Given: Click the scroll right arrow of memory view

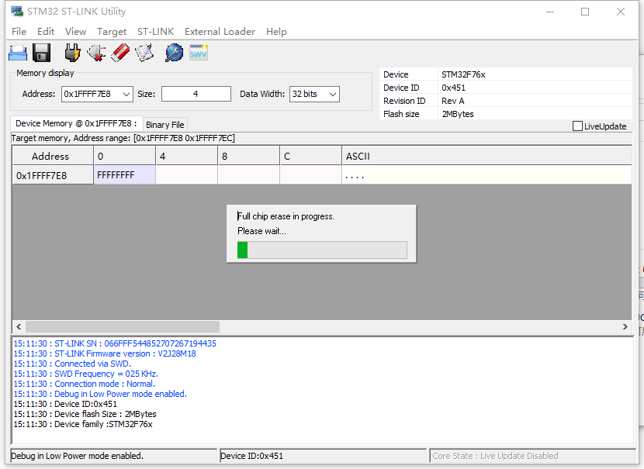Looking at the screenshot, I should (625, 326).
